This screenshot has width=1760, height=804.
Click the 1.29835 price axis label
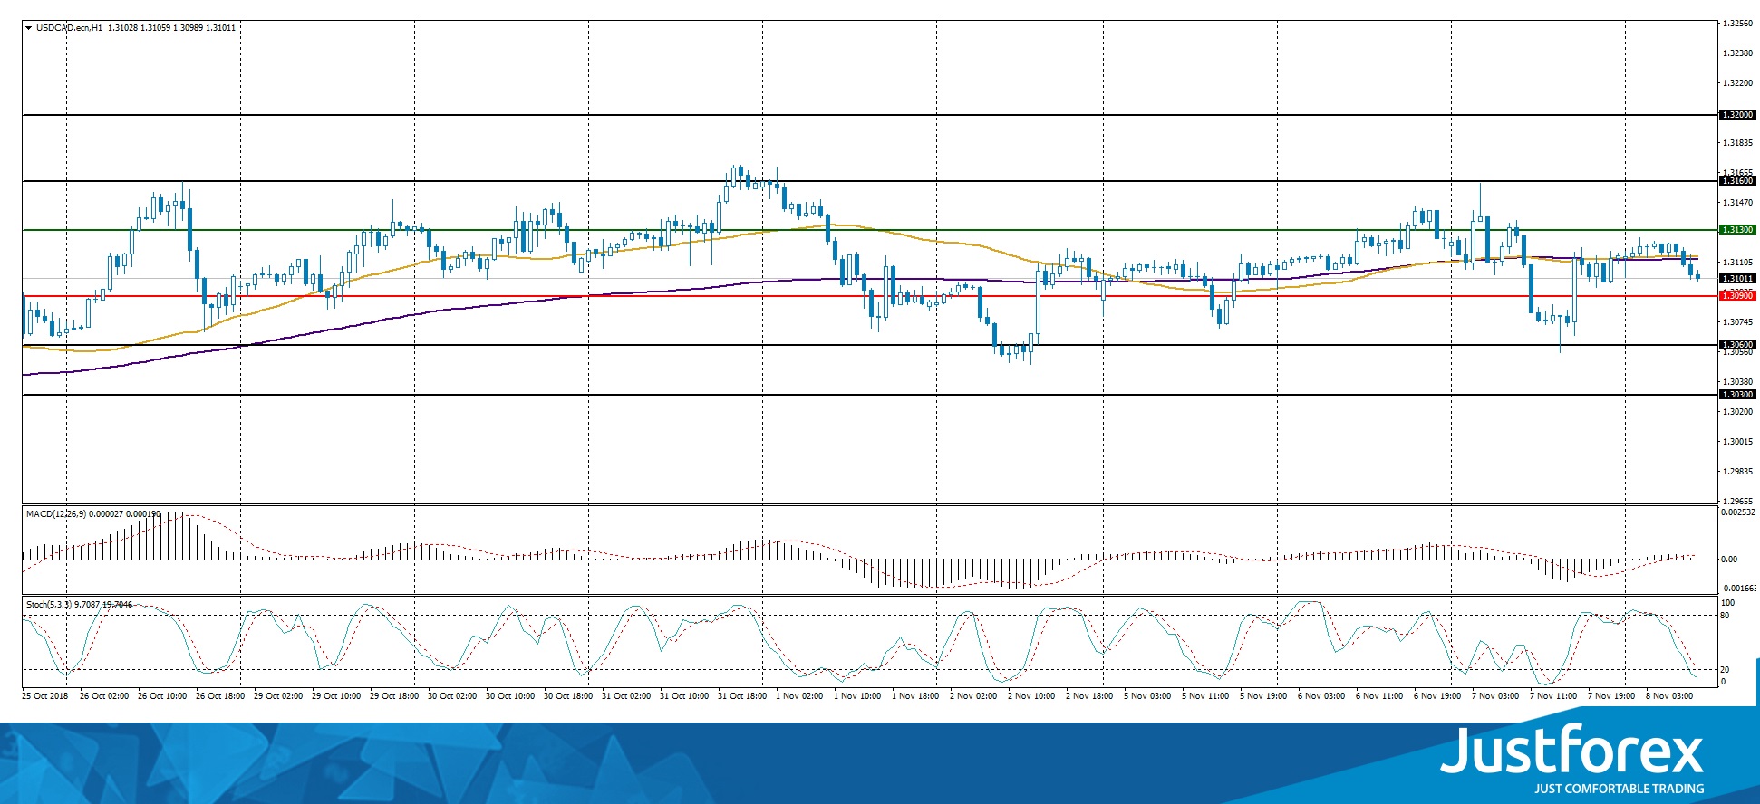coord(1737,472)
